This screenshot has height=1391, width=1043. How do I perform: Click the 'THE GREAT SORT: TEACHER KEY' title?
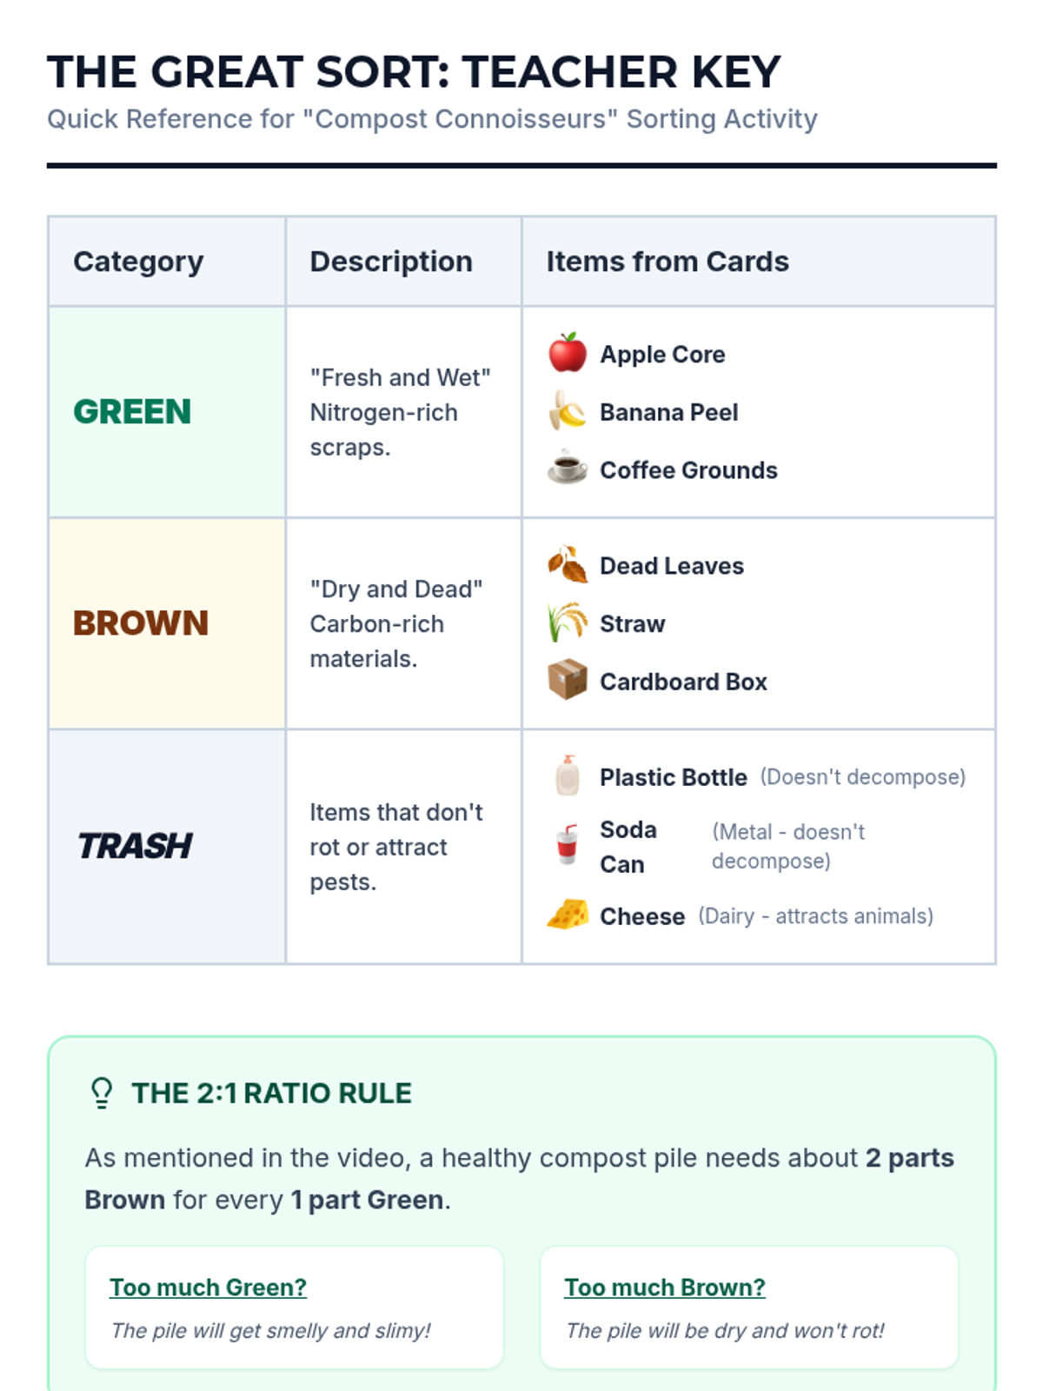click(414, 72)
